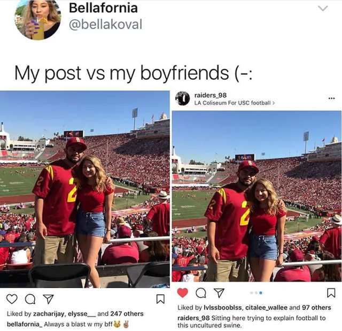Show the 247 others likes list
The width and height of the screenshot is (342, 331).
(127, 314)
